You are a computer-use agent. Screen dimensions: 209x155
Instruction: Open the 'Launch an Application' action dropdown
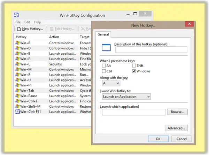pyautogui.click(x=126, y=96)
